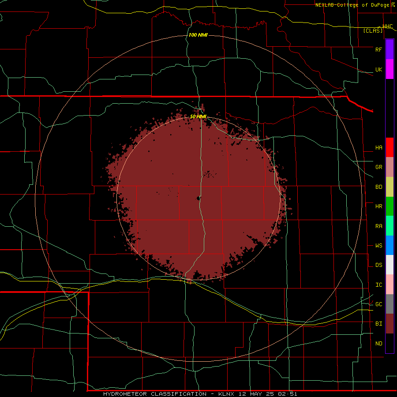Image resolution: width=397 pixels, height=397 pixels.
Task: Click the IC legend label
Action: (378, 285)
